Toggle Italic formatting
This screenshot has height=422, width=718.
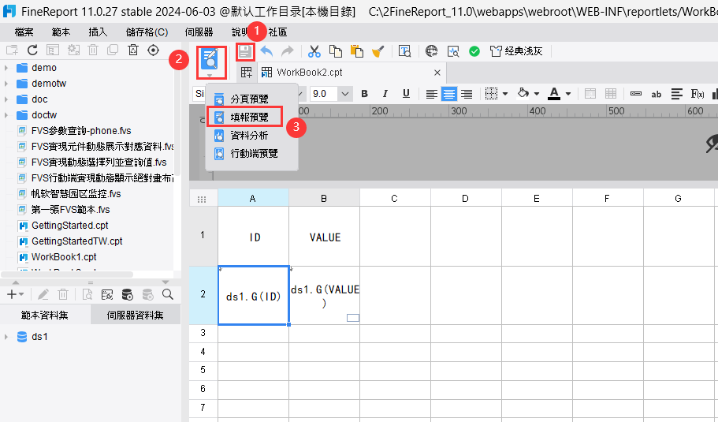[385, 94]
